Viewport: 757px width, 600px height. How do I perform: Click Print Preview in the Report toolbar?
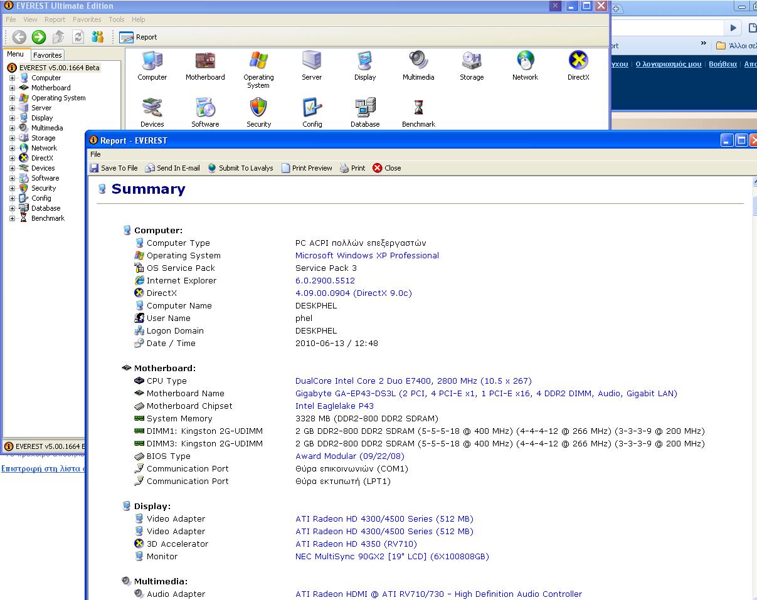(x=307, y=168)
